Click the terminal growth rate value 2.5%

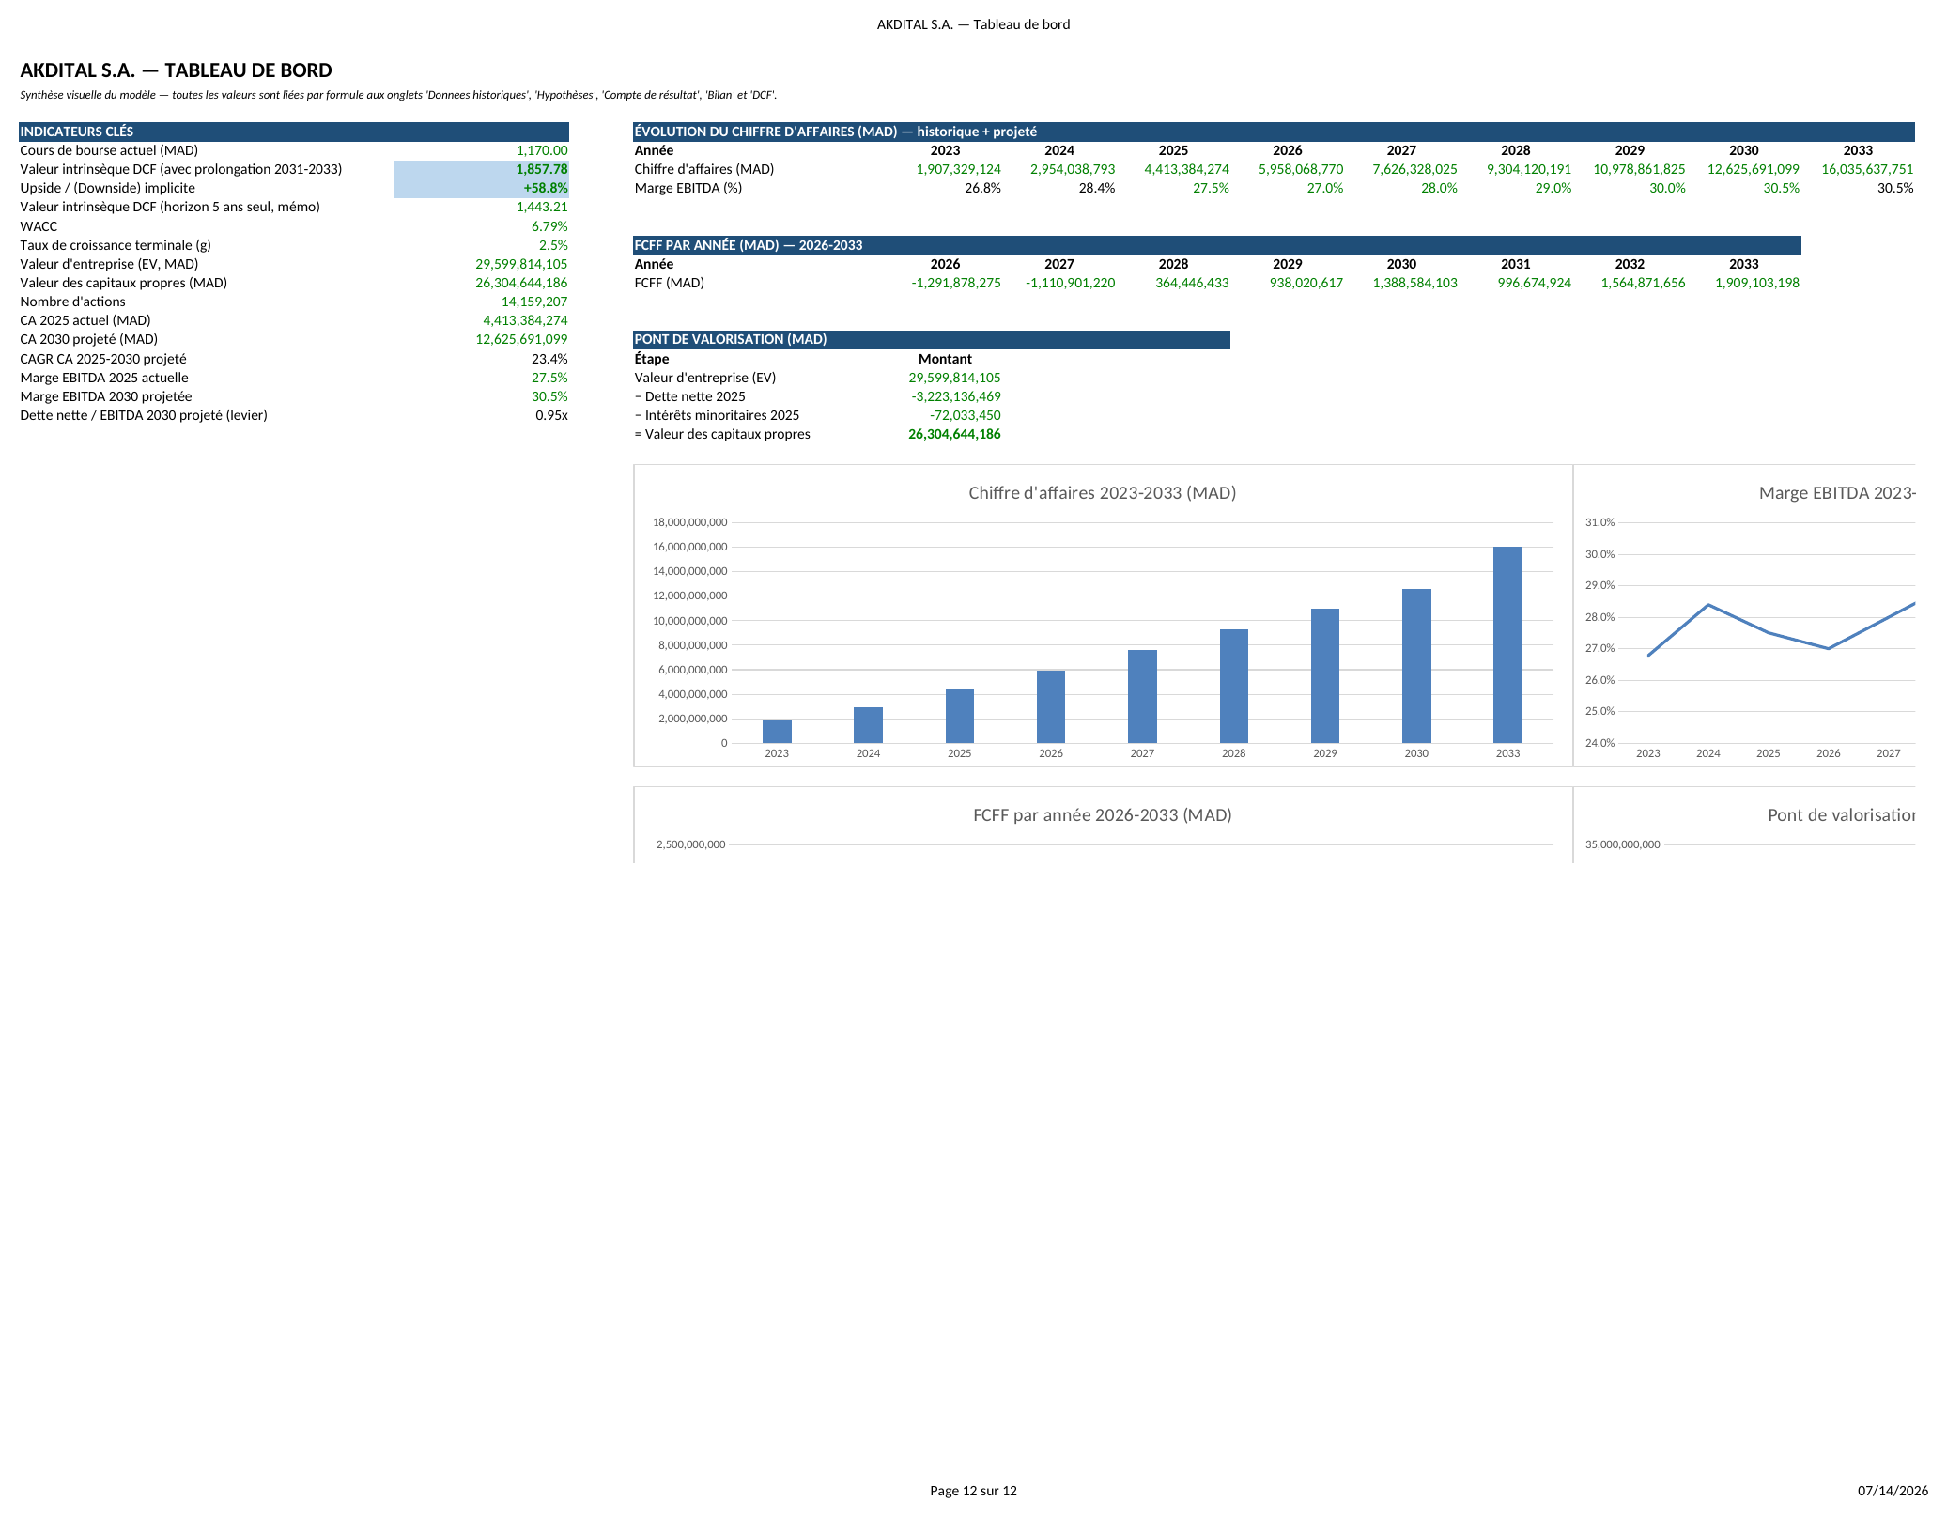coord(553,245)
